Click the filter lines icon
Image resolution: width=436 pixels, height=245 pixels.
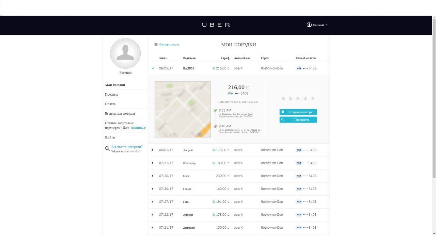click(x=156, y=44)
